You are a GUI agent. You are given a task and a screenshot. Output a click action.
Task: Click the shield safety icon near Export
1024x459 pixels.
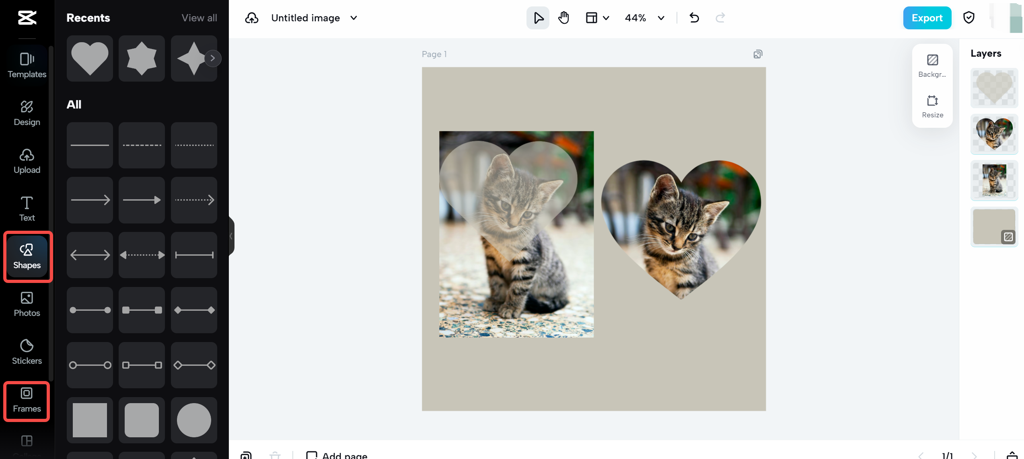(x=969, y=18)
